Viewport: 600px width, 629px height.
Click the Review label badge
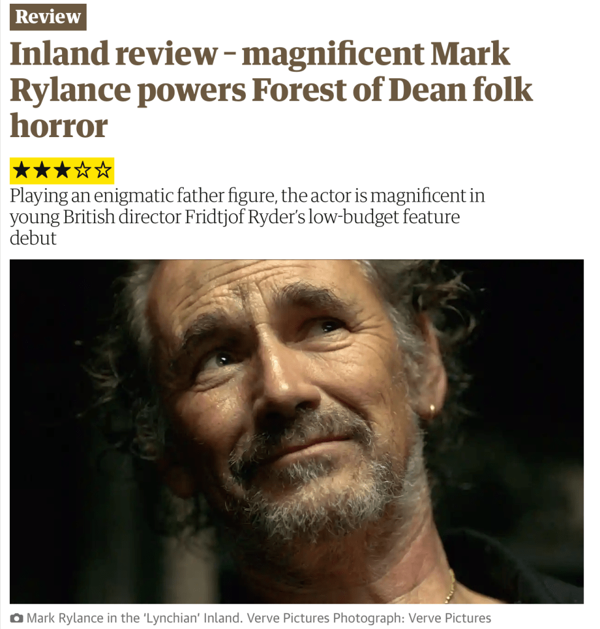click(48, 17)
